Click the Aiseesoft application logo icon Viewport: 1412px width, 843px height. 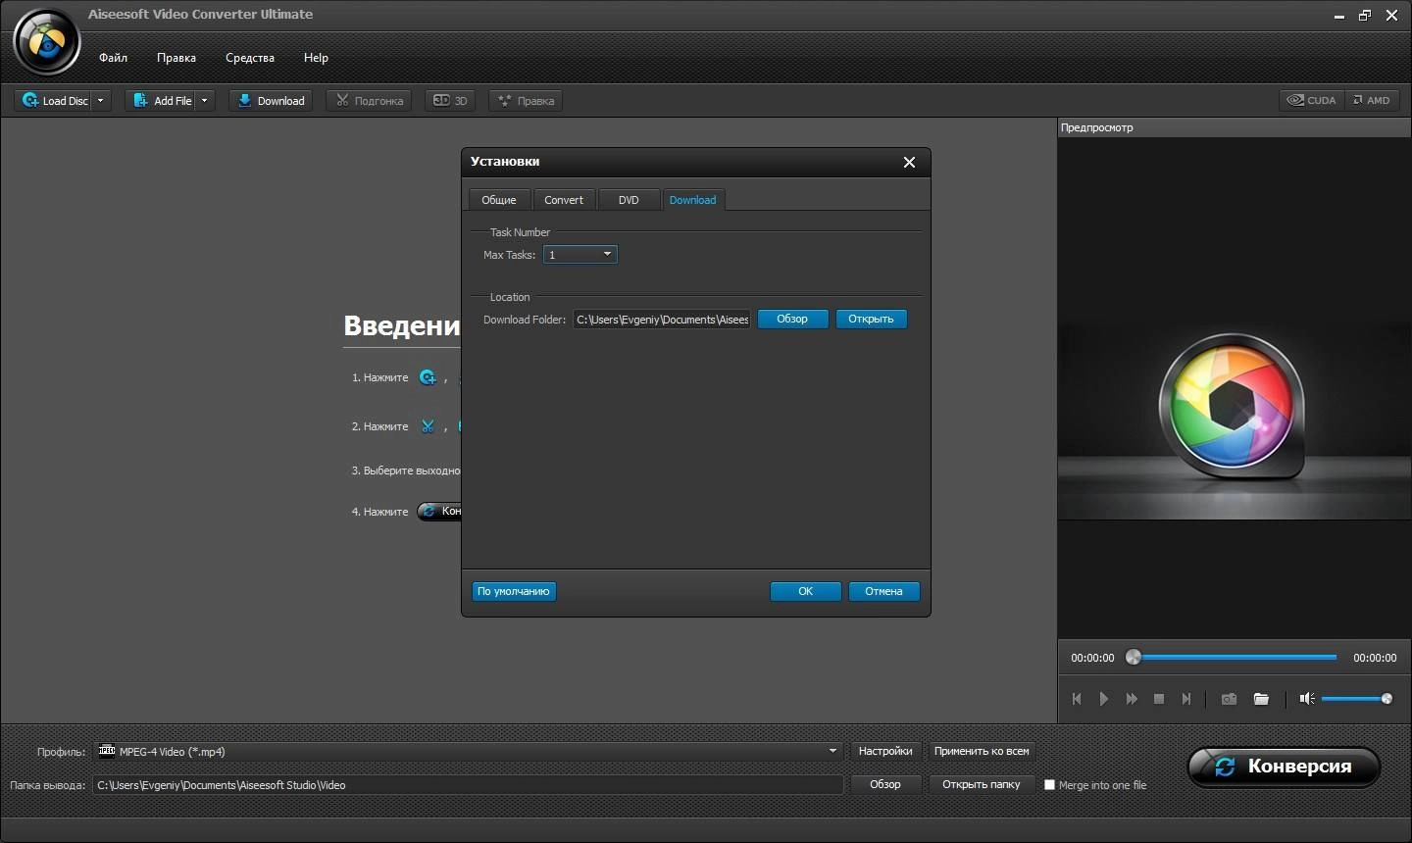coord(46,41)
